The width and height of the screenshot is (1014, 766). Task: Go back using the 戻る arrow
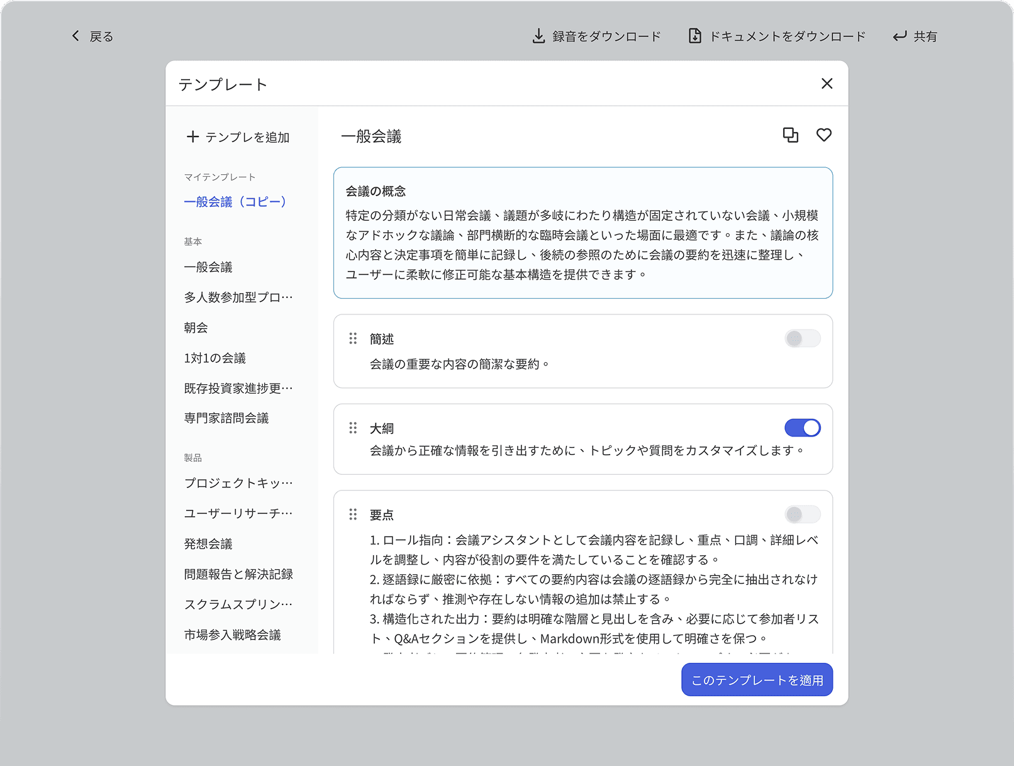click(76, 36)
